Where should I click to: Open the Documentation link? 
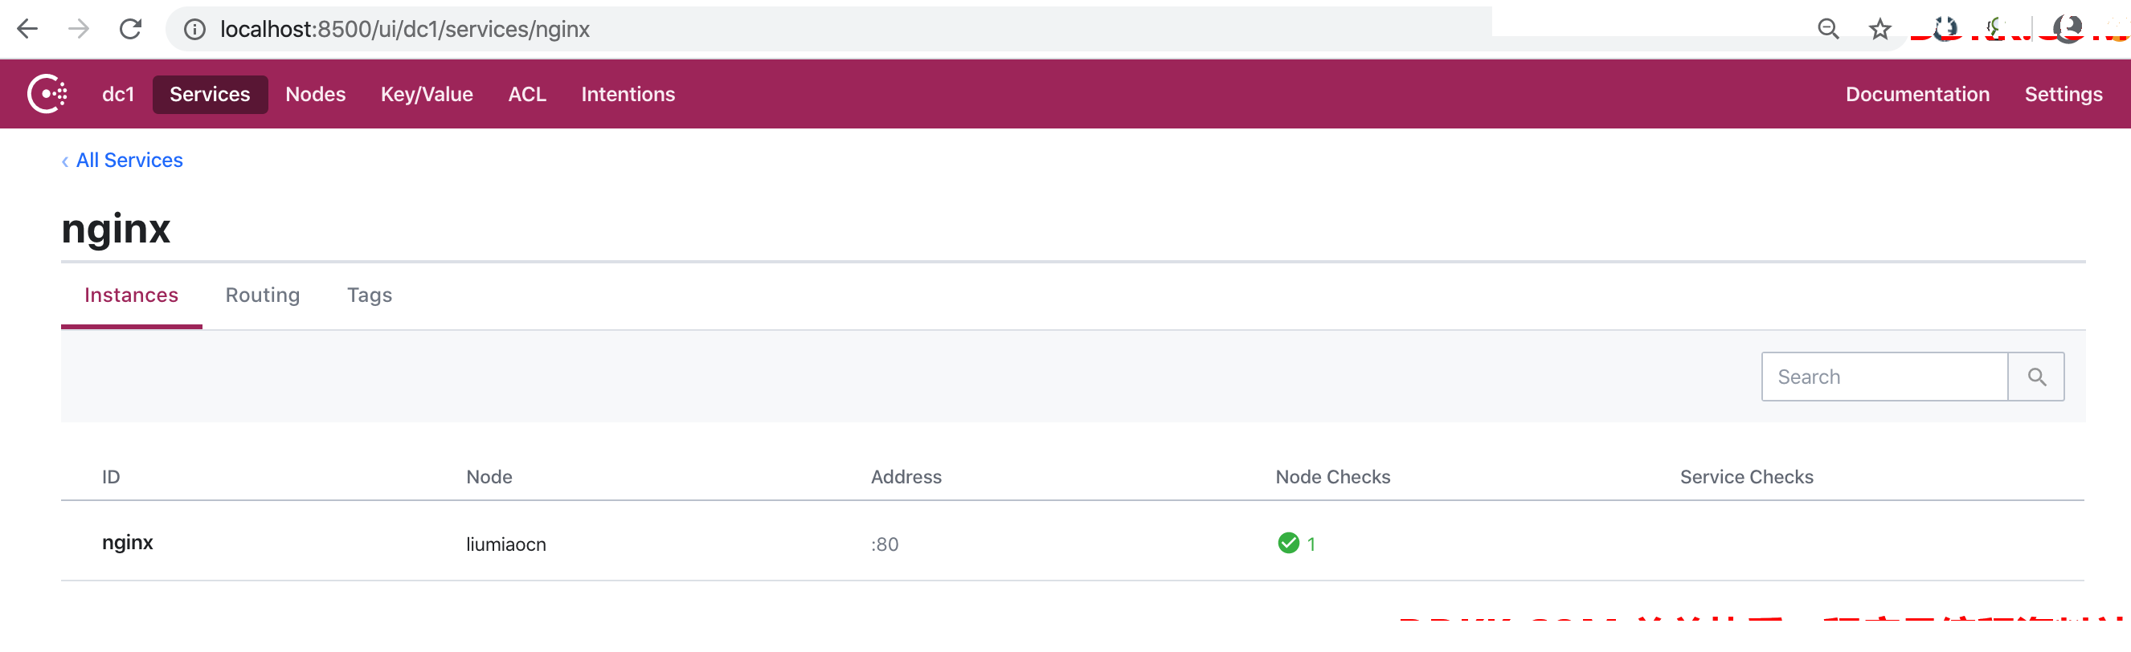tap(1916, 94)
